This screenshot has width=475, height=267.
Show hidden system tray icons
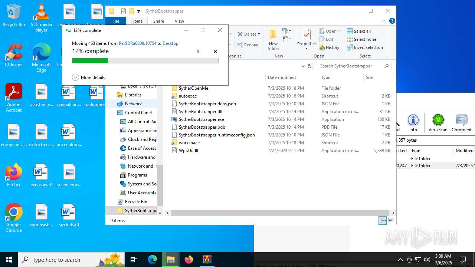point(400,260)
